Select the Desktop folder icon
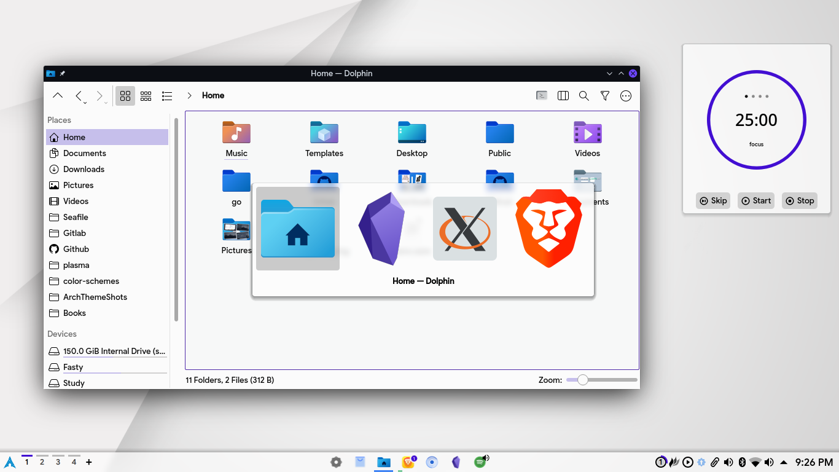Viewport: 839px width, 472px height. coord(412,132)
